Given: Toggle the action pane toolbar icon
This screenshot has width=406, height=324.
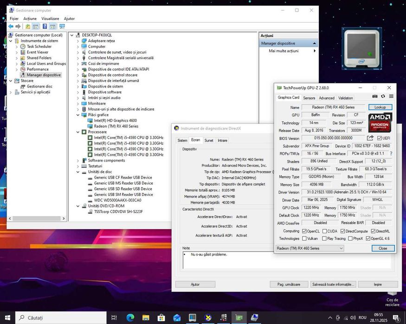Looking at the screenshot, I should click(x=52, y=26).
